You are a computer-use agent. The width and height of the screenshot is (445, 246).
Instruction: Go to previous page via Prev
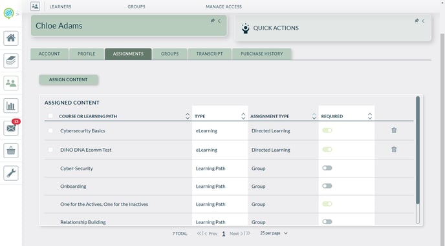(x=211, y=234)
